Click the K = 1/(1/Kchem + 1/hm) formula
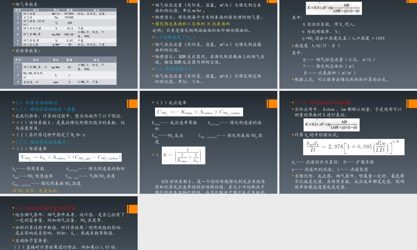Screen dimensions: 417x250 click(x=183, y=155)
